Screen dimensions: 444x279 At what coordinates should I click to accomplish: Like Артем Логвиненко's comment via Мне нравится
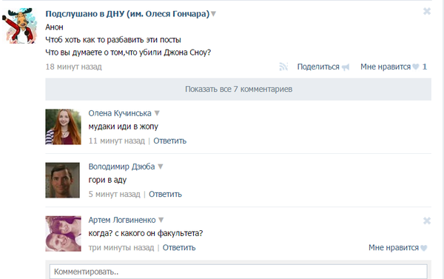[394, 248]
